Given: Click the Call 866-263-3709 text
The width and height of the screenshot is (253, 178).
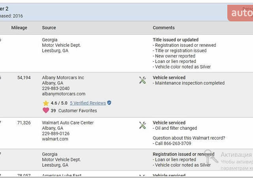Looking at the screenshot, I should click(x=173, y=143).
